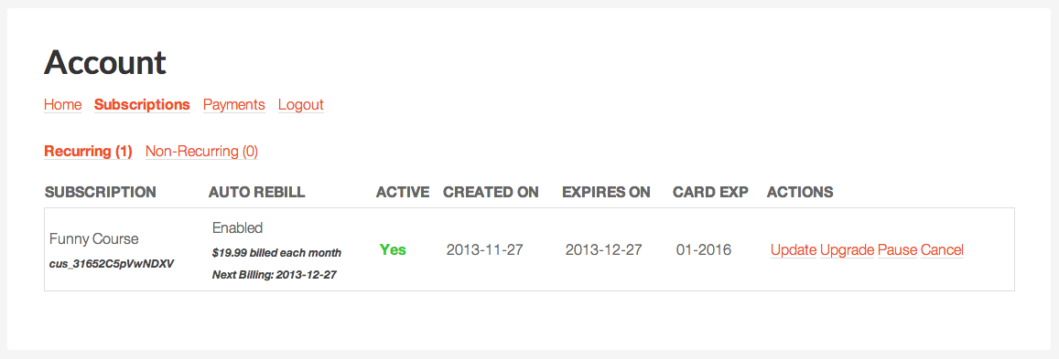Click the Expires On column header
1059x359 pixels.
pos(606,192)
